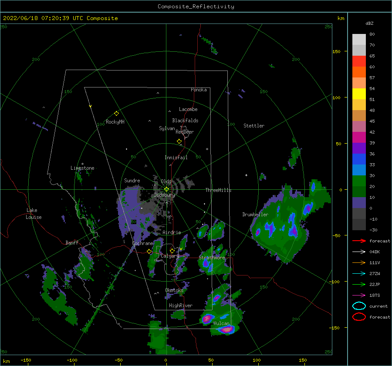Viewport: 392px width, 366px height.
Task: Click the yellow diamond marker below RedDeer
Action: [x=179, y=141]
